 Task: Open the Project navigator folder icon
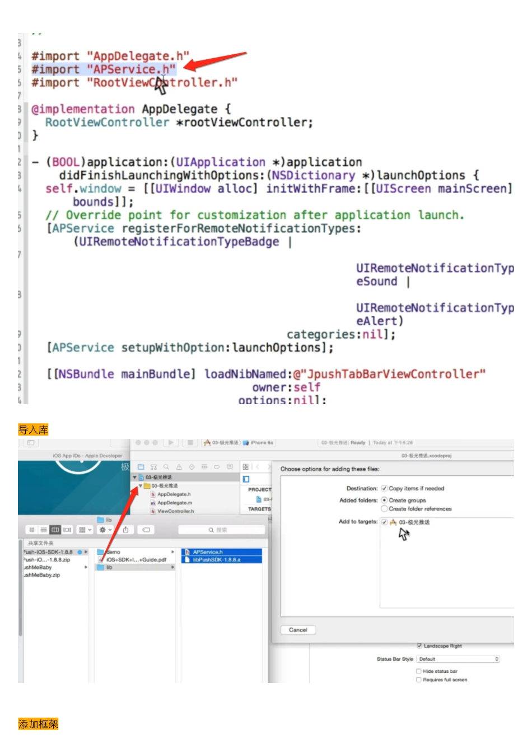point(141,466)
